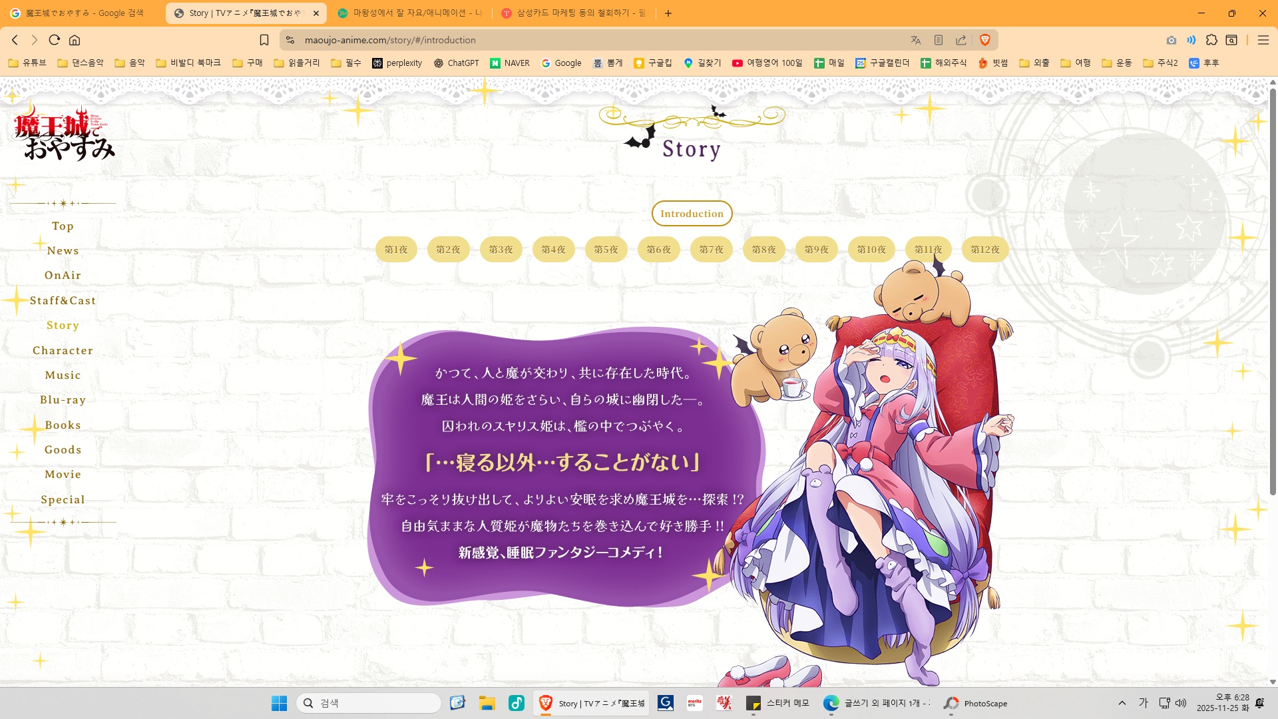Click the taskbar 검색 search field
The image size is (1278, 719).
369,703
